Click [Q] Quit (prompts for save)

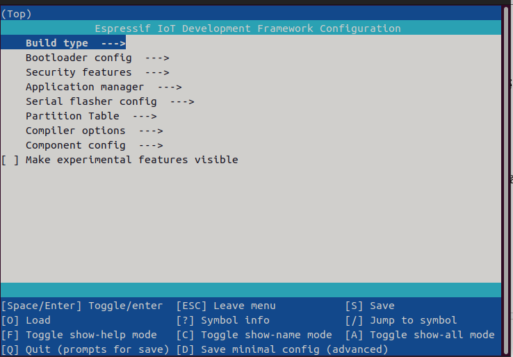point(79,349)
